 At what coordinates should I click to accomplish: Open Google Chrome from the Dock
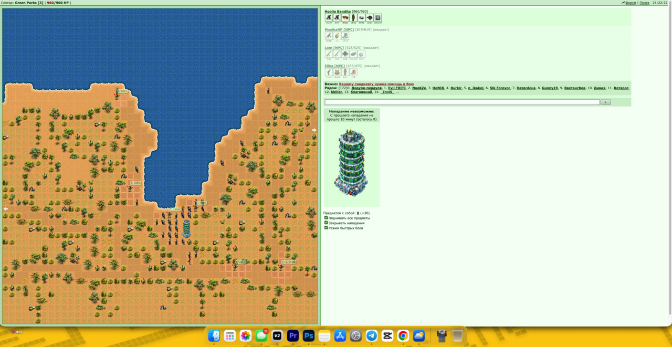tap(403, 335)
